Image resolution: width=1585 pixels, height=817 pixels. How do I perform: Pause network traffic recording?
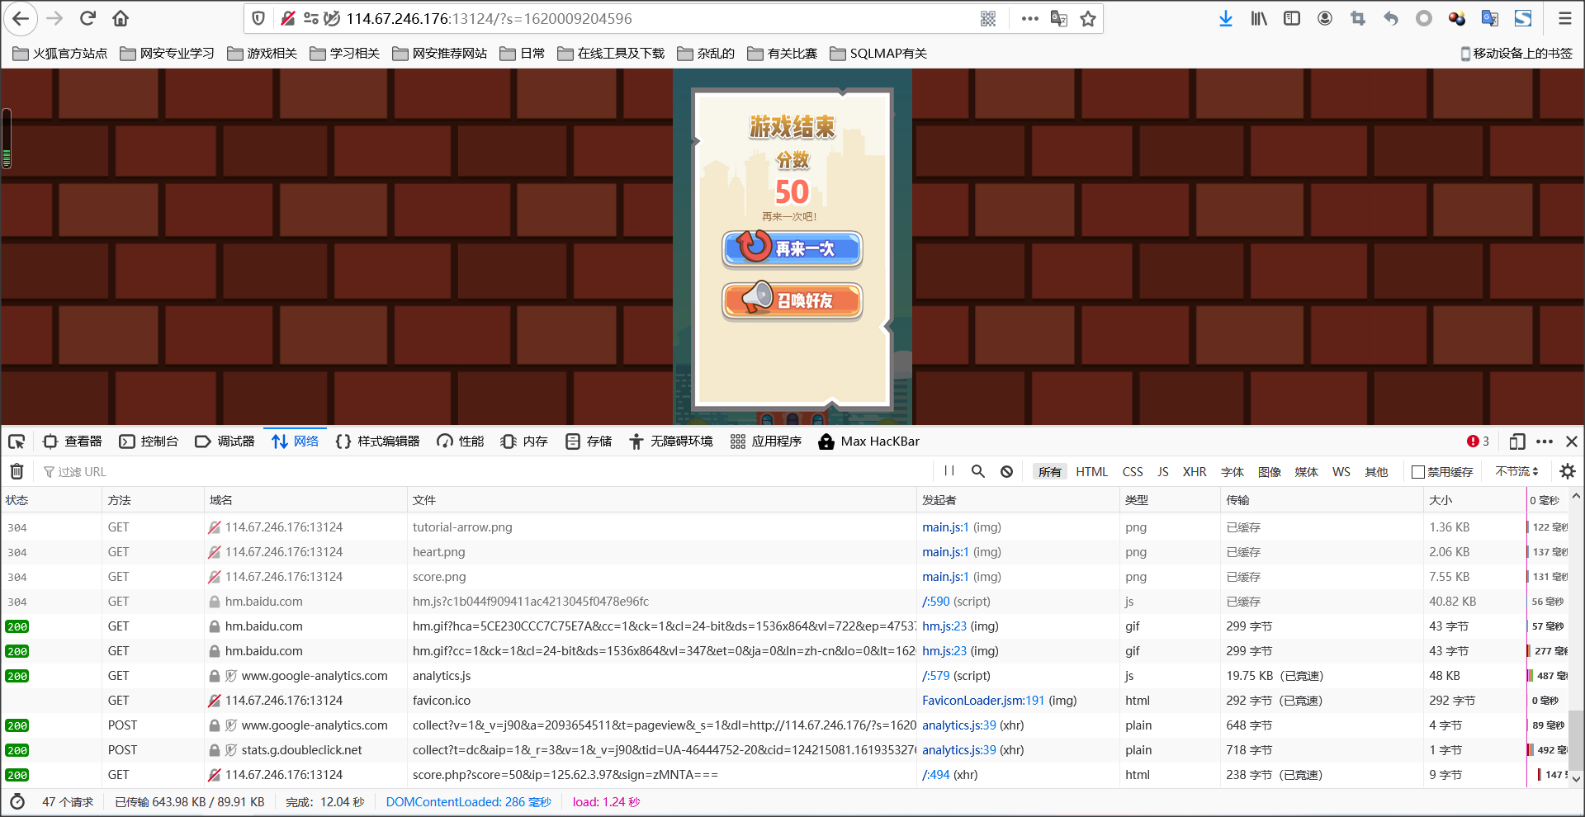point(949,471)
